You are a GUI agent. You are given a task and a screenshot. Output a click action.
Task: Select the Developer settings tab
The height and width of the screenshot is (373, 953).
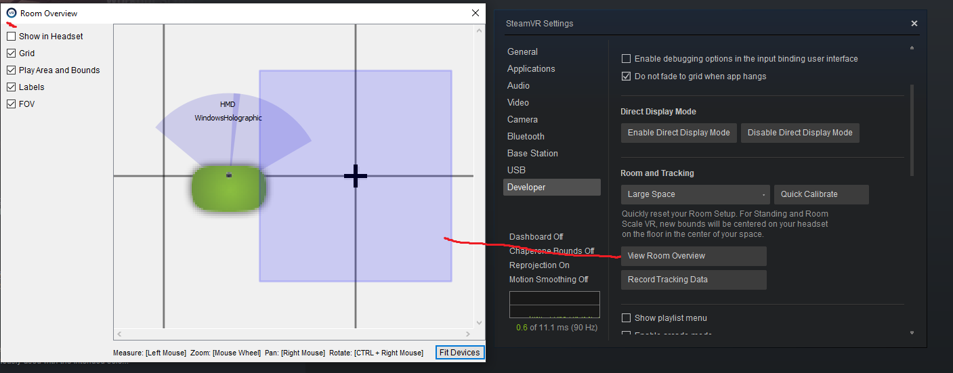[551, 187]
